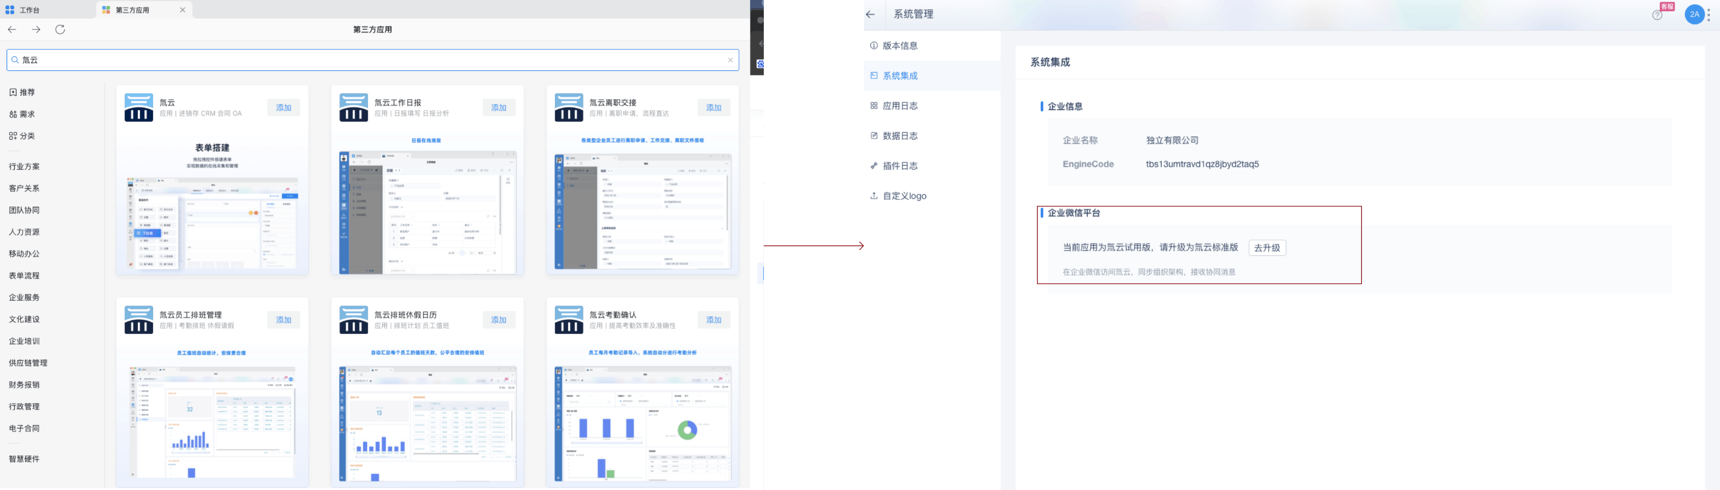Screen dimensions: 1720x490
Task: Close the 第三方应用 tab
Action: (x=182, y=10)
